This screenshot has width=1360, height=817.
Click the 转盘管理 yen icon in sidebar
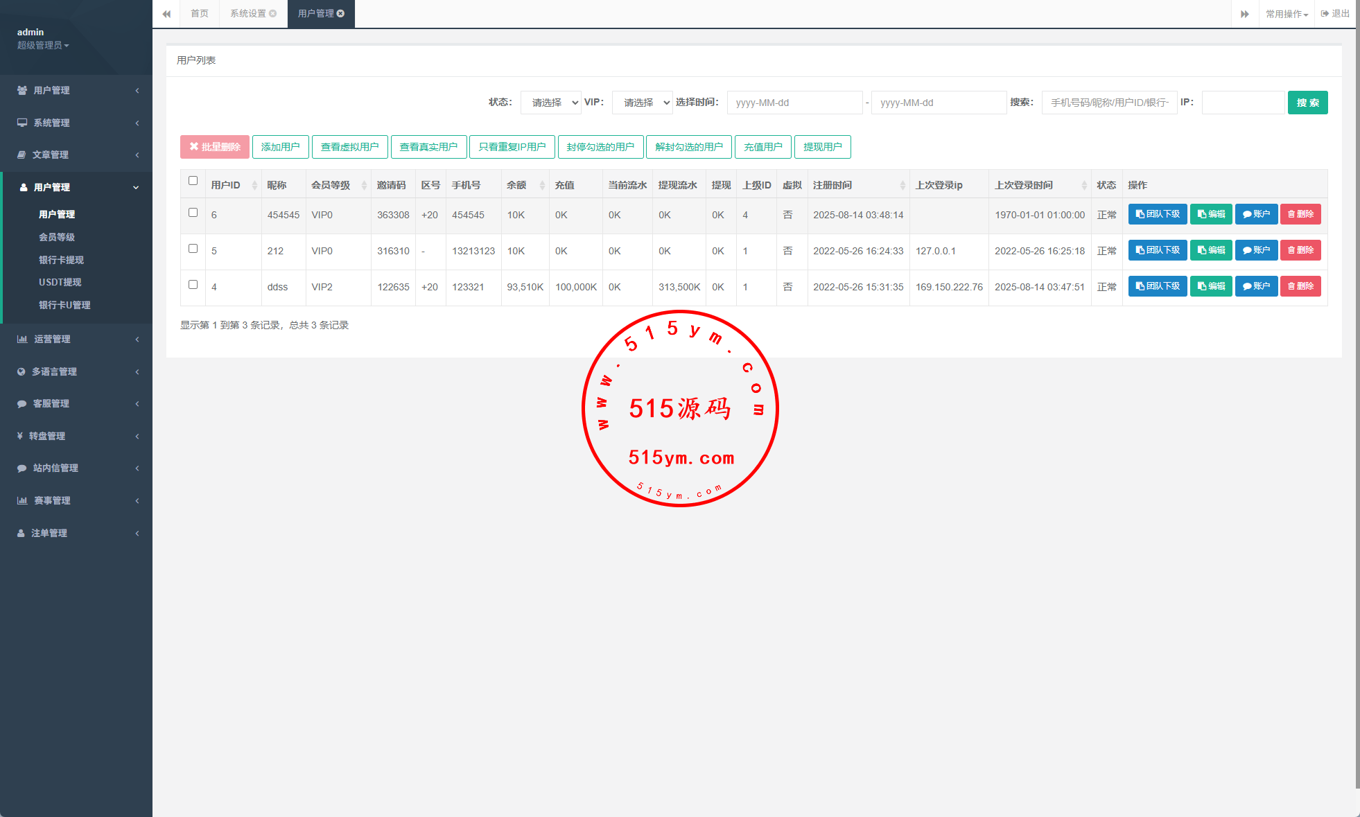pyautogui.click(x=20, y=436)
